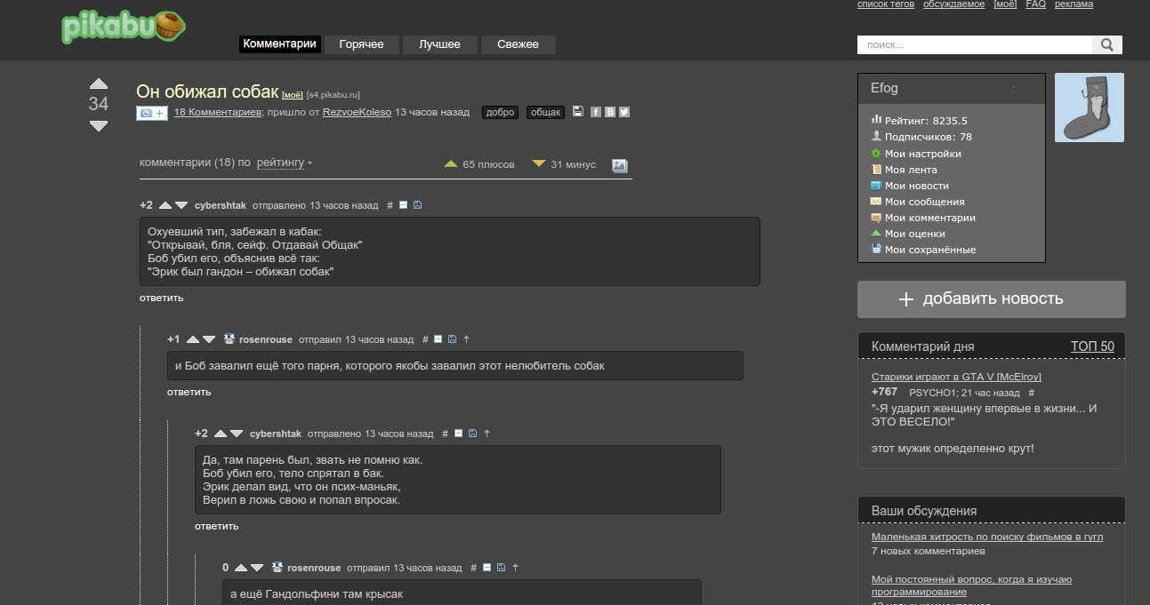The width and height of the screenshot is (1150, 605).
Task: Click the image icon next to '31 минус'
Action: (620, 165)
